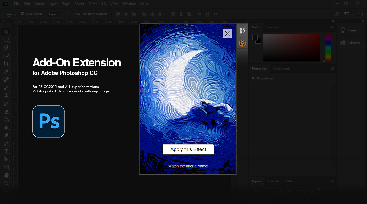Open the Image menu
The image size is (367, 204).
[x=40, y=4]
